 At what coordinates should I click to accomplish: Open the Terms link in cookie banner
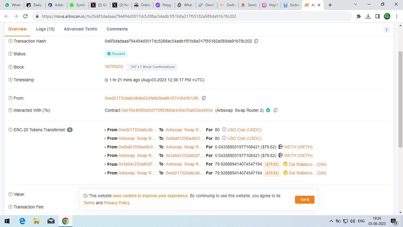pyautogui.click(x=89, y=203)
